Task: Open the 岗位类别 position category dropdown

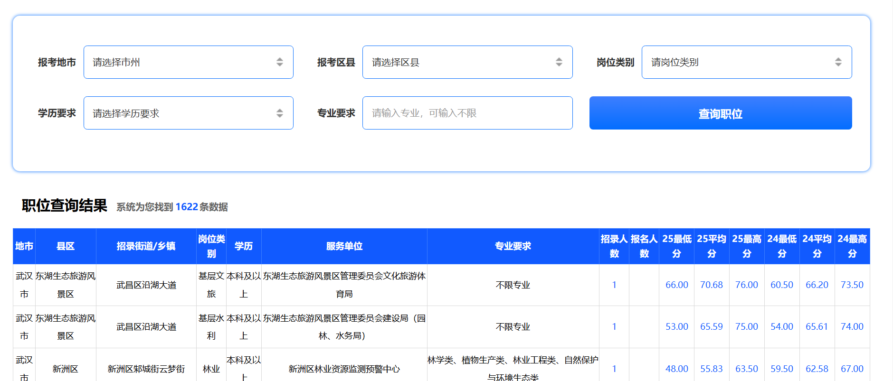Action: 746,62
